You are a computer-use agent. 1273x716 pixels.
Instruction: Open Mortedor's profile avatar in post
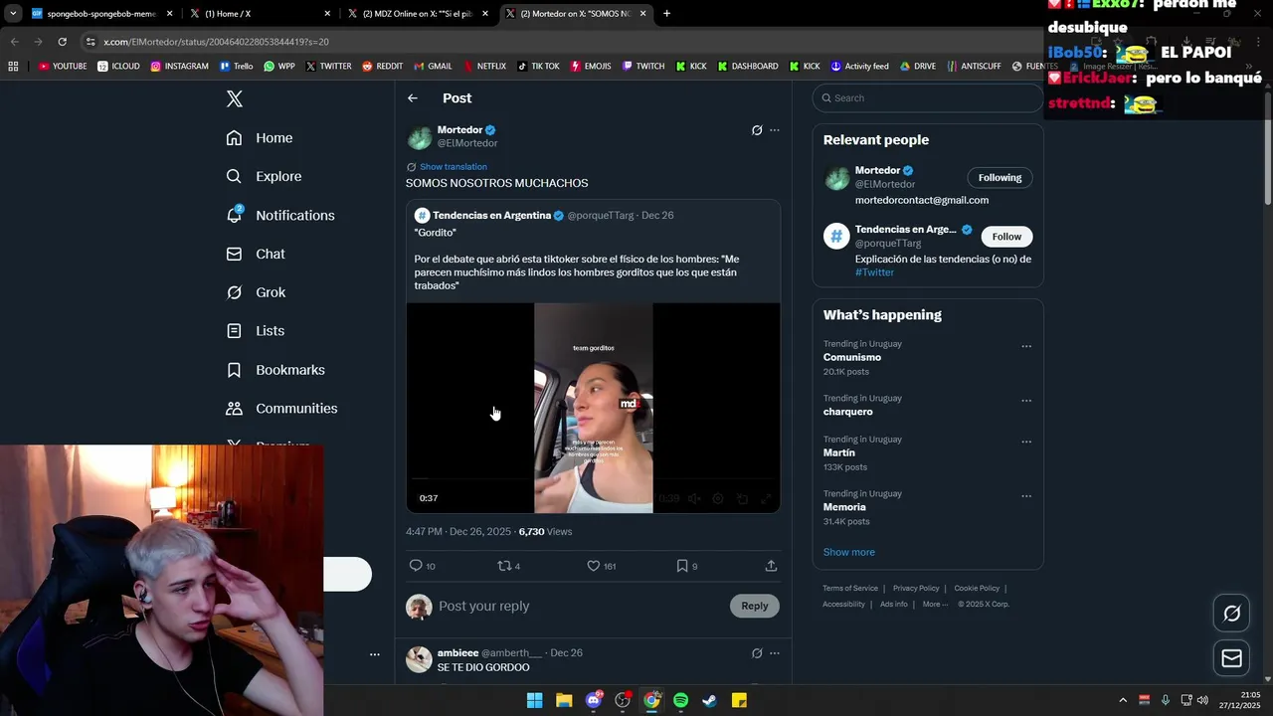click(420, 138)
